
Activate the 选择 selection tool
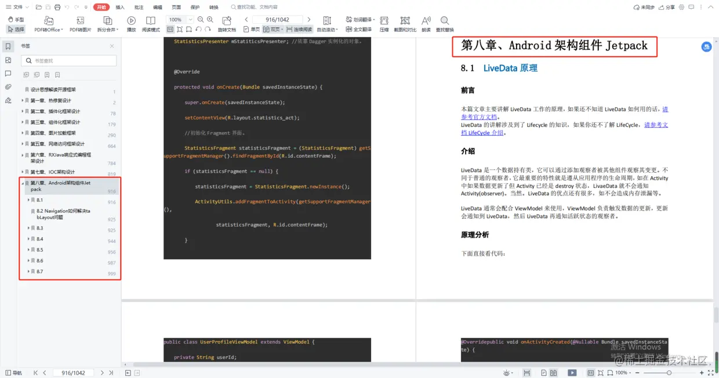16,29
